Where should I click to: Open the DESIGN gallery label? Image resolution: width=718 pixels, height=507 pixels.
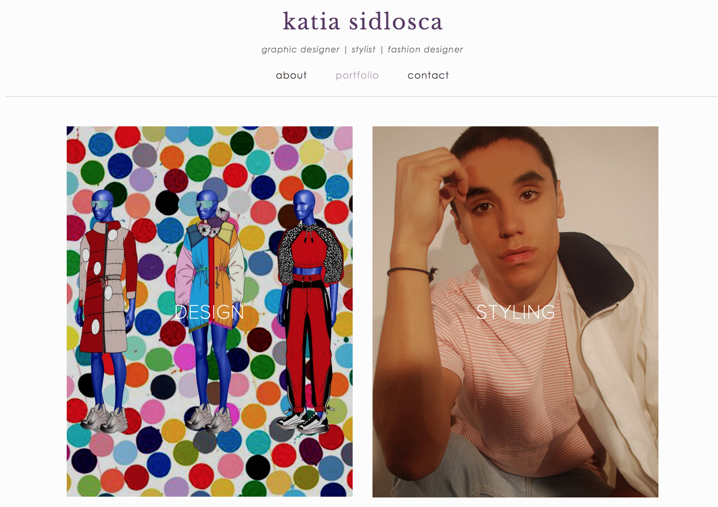pos(209,312)
